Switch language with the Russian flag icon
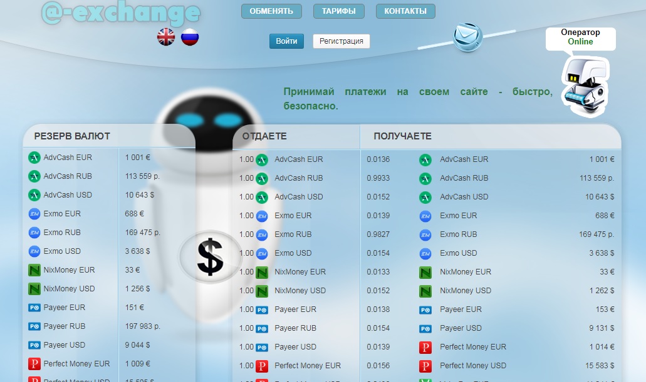This screenshot has height=382, width=646. tap(190, 37)
